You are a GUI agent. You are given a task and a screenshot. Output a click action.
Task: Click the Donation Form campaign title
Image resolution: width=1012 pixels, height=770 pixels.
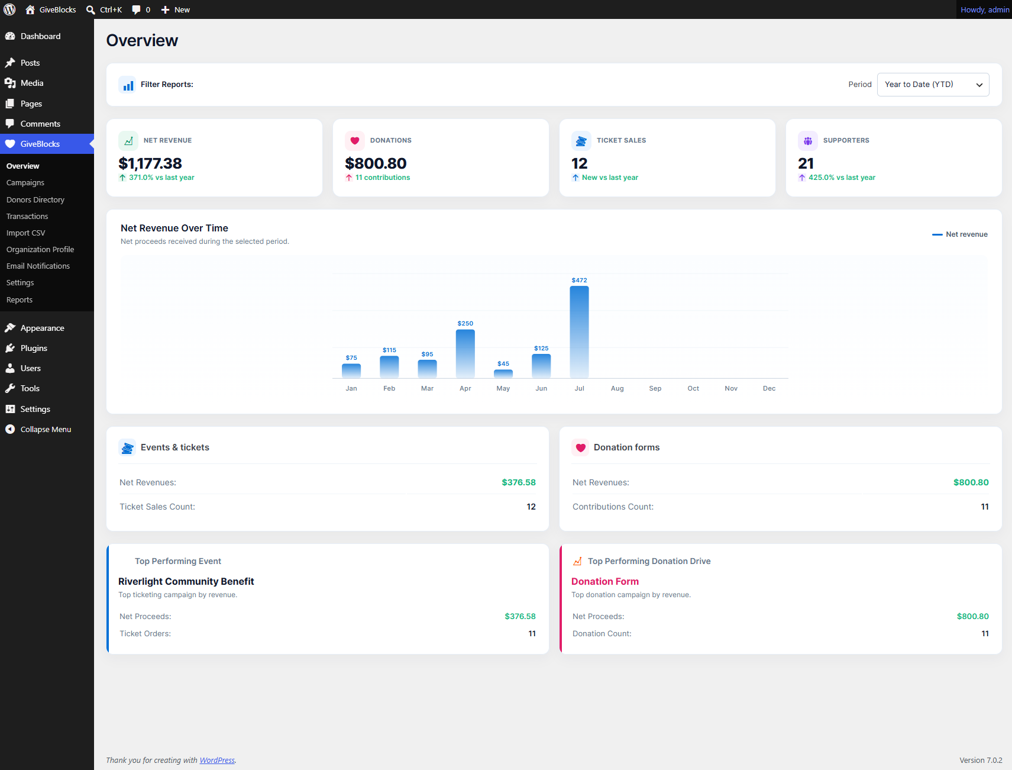[x=605, y=582]
